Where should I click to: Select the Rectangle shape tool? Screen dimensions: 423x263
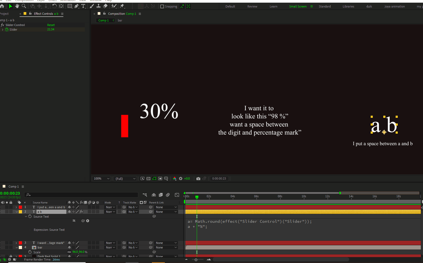70,6
